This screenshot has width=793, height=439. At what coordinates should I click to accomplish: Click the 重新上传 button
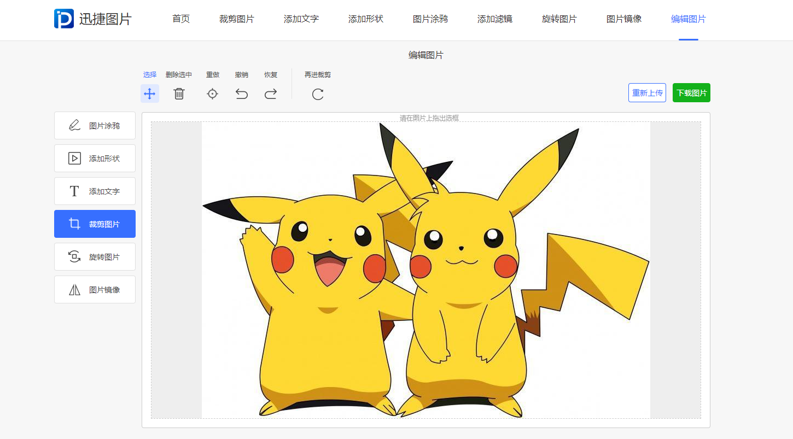pos(648,93)
